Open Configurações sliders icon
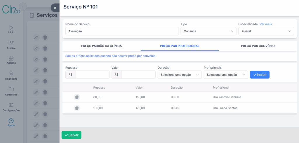The height and width of the screenshot is (143, 299). point(11,105)
